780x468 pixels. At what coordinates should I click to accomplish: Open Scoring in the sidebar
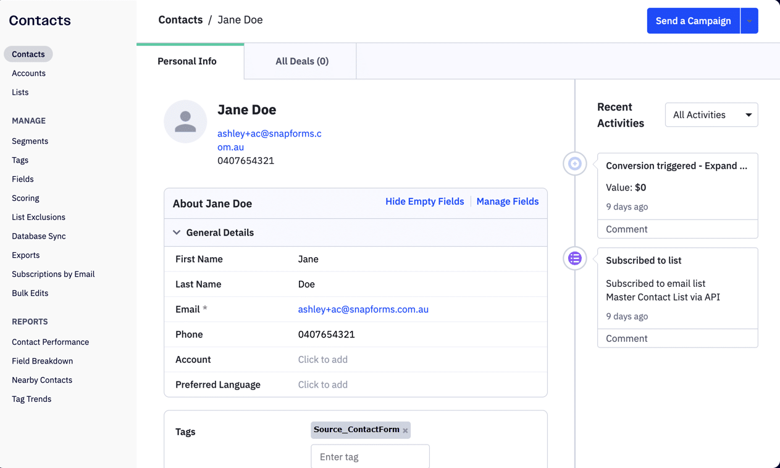25,198
